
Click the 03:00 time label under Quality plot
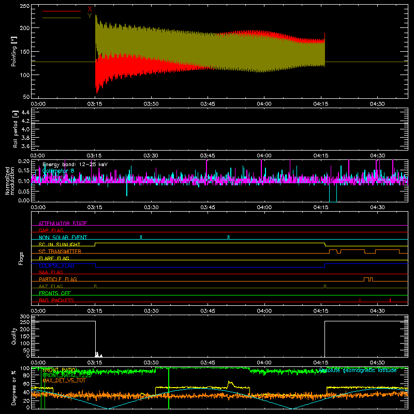click(x=38, y=363)
